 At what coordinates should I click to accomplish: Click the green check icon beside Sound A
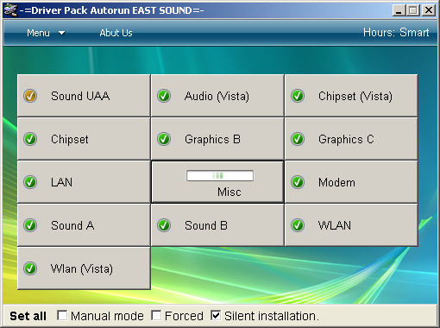click(x=30, y=225)
